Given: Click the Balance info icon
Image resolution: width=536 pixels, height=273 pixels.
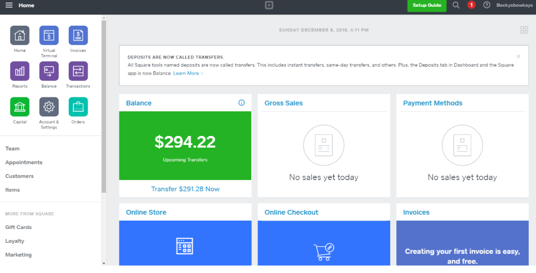Looking at the screenshot, I should click(x=241, y=103).
